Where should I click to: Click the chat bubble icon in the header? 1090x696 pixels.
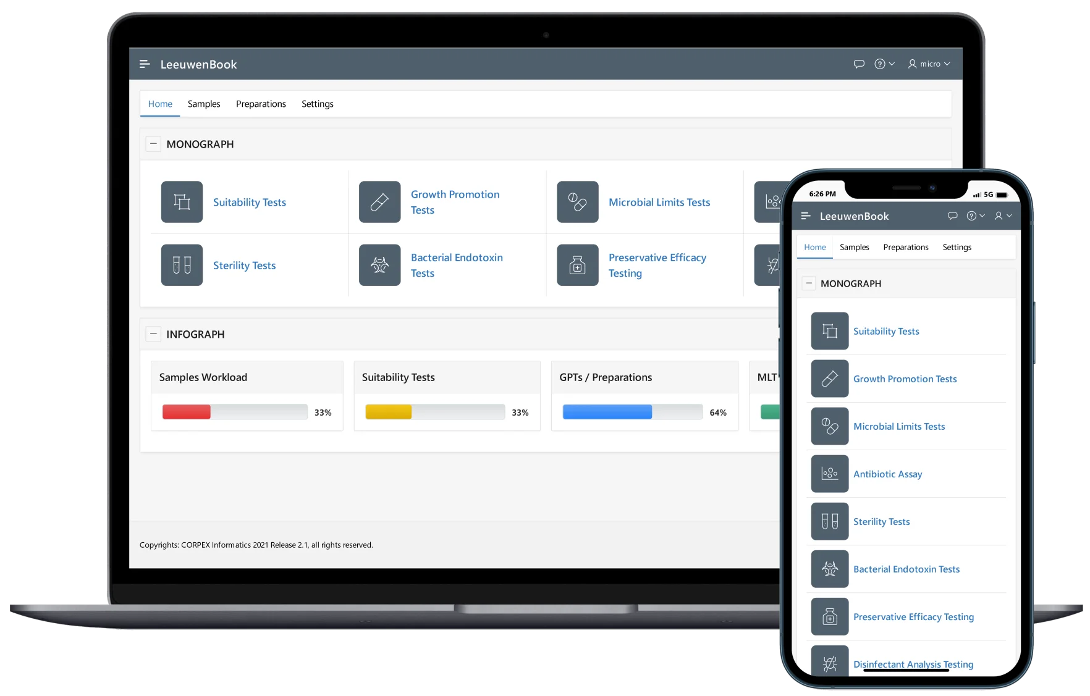[859, 64]
